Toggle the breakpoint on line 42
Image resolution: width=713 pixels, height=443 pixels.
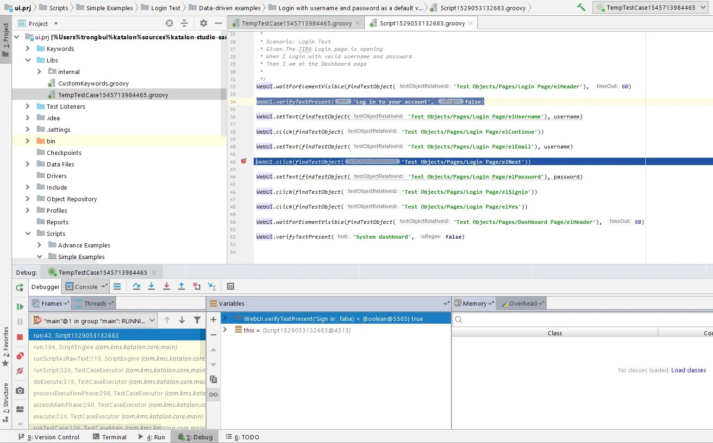point(244,161)
